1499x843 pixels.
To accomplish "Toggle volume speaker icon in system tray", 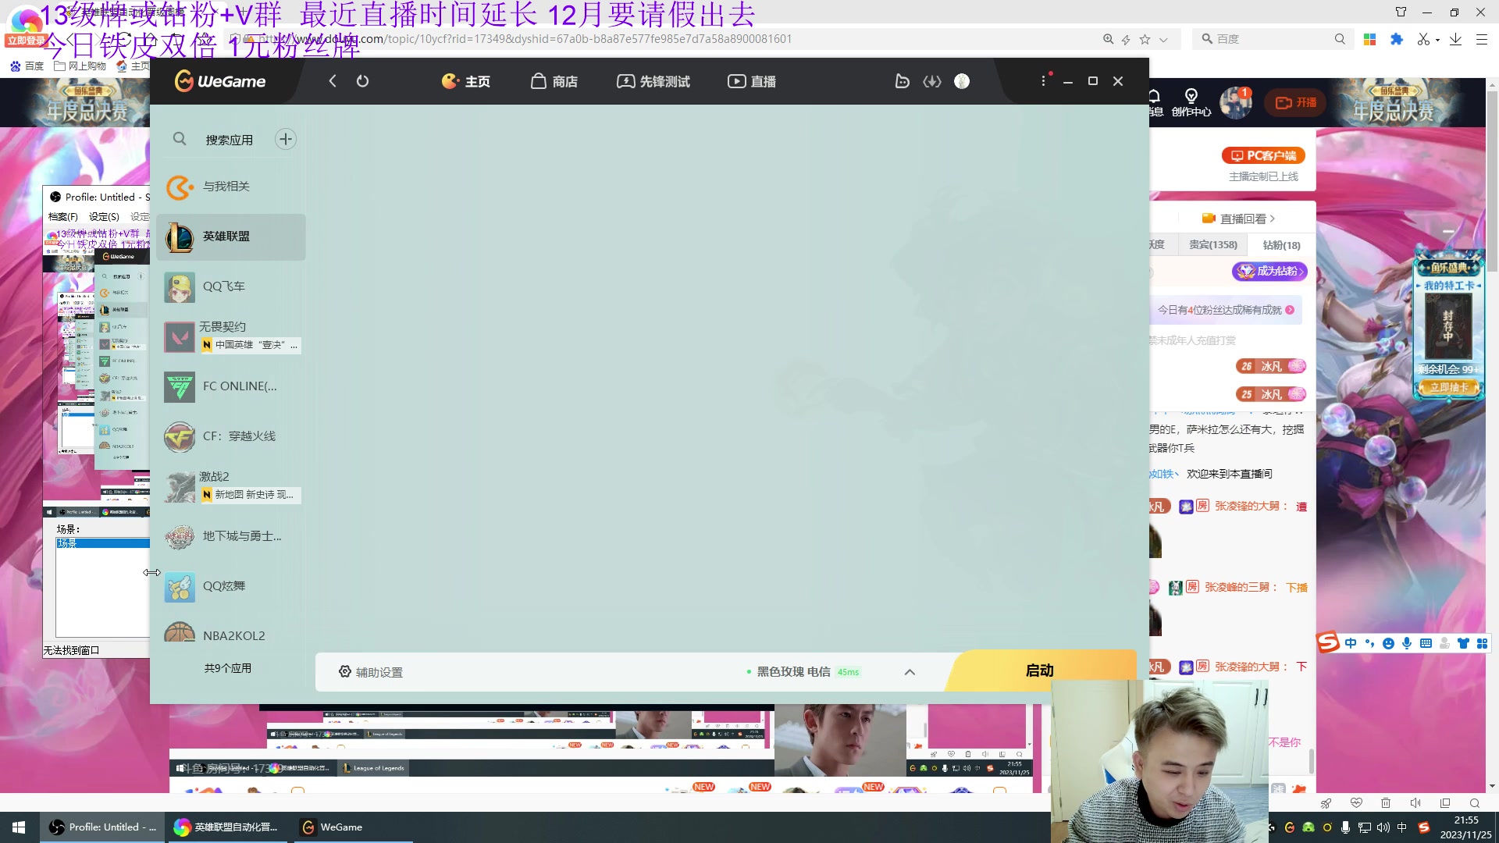I will click(x=1383, y=827).
